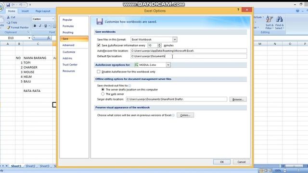The height and width of the screenshot is (173, 308).
Task: Click the floppy disk icon in Save header
Action: [100, 22]
